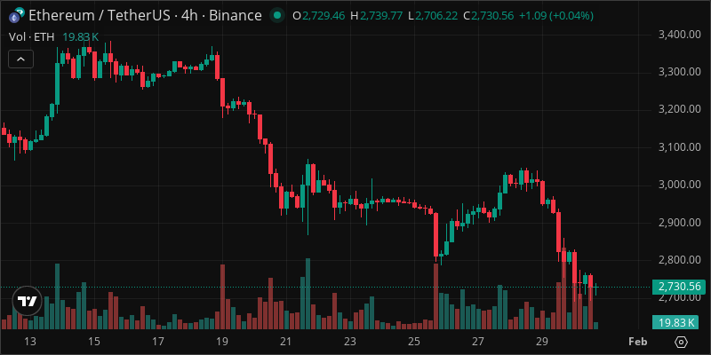The image size is (711, 355).
Task: Open chart settings gear icon
Action: [x=682, y=342]
